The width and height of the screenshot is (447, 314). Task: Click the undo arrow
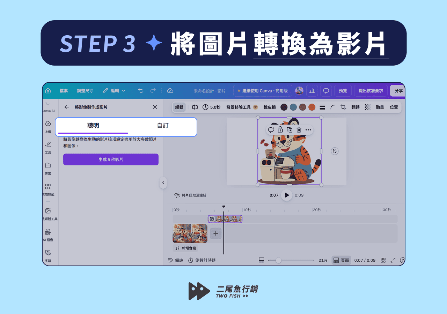pyautogui.click(x=141, y=91)
